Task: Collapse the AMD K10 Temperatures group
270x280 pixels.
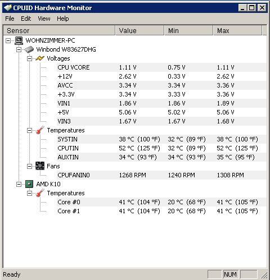Action: (29, 193)
